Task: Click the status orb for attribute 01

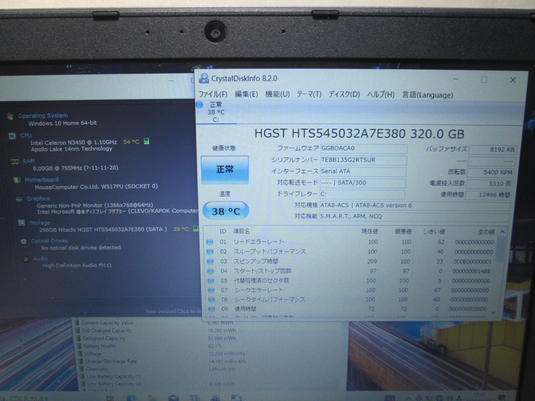Action: pos(210,242)
